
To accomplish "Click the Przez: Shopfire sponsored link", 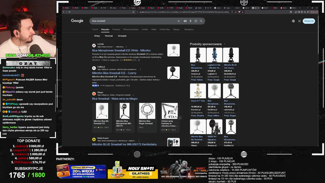I will pos(198,116).
